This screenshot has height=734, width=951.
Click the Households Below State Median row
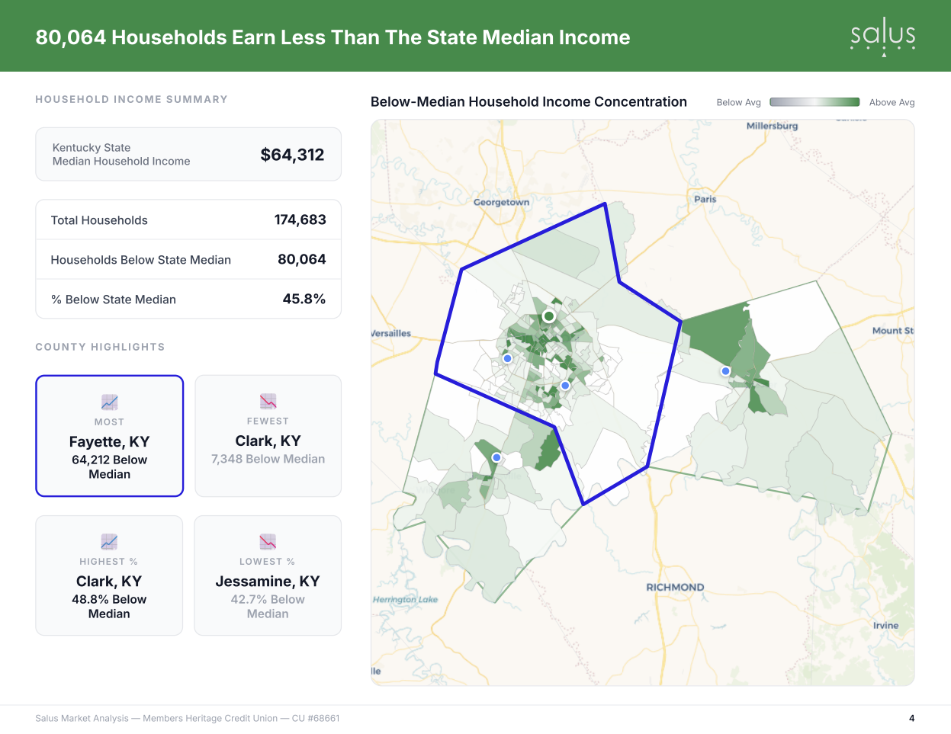pos(188,260)
